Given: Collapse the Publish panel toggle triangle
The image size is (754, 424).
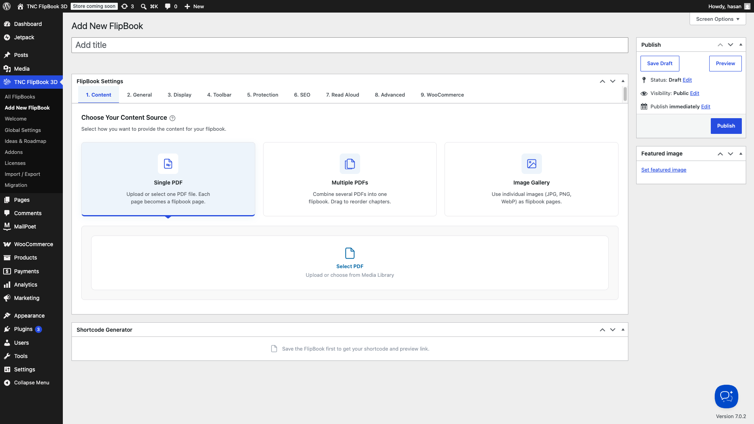Looking at the screenshot, I should [741, 45].
